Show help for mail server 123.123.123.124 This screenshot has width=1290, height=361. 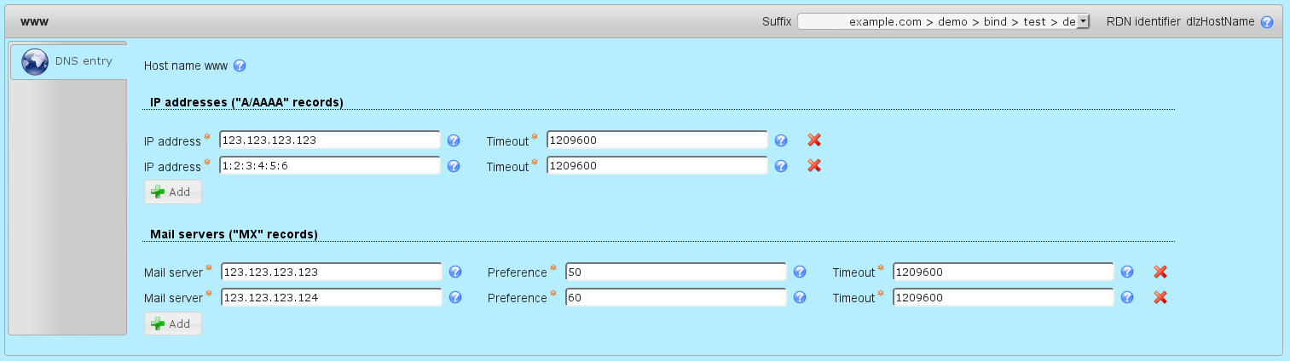[455, 297]
